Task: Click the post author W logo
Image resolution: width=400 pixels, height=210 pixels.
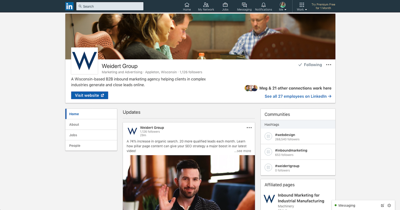Action: pos(132,131)
